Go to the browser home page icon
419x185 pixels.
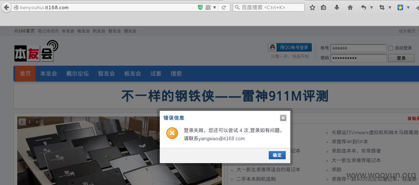[x=350, y=7]
